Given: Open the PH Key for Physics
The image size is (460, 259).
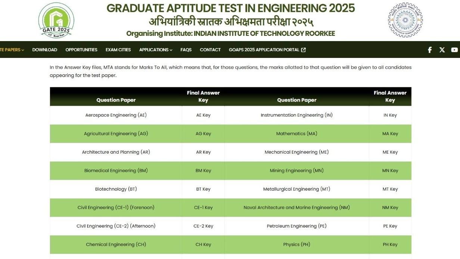Looking at the screenshot, I should pyautogui.click(x=390, y=244).
